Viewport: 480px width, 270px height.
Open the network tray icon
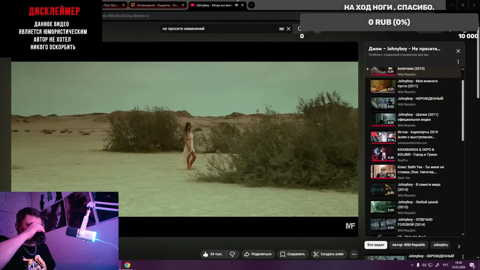tap(430, 265)
